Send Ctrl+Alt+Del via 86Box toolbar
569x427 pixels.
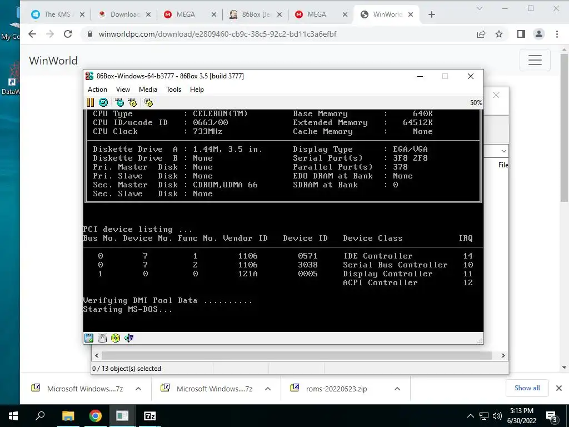pos(119,102)
